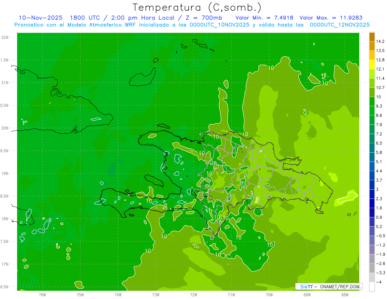Pick the white swatch below legend value -4
The width and height of the screenshot is (387, 299).
(372, 286)
